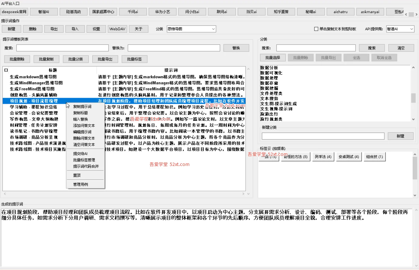
Task: Click the 替换 button
Action: [x=236, y=48]
